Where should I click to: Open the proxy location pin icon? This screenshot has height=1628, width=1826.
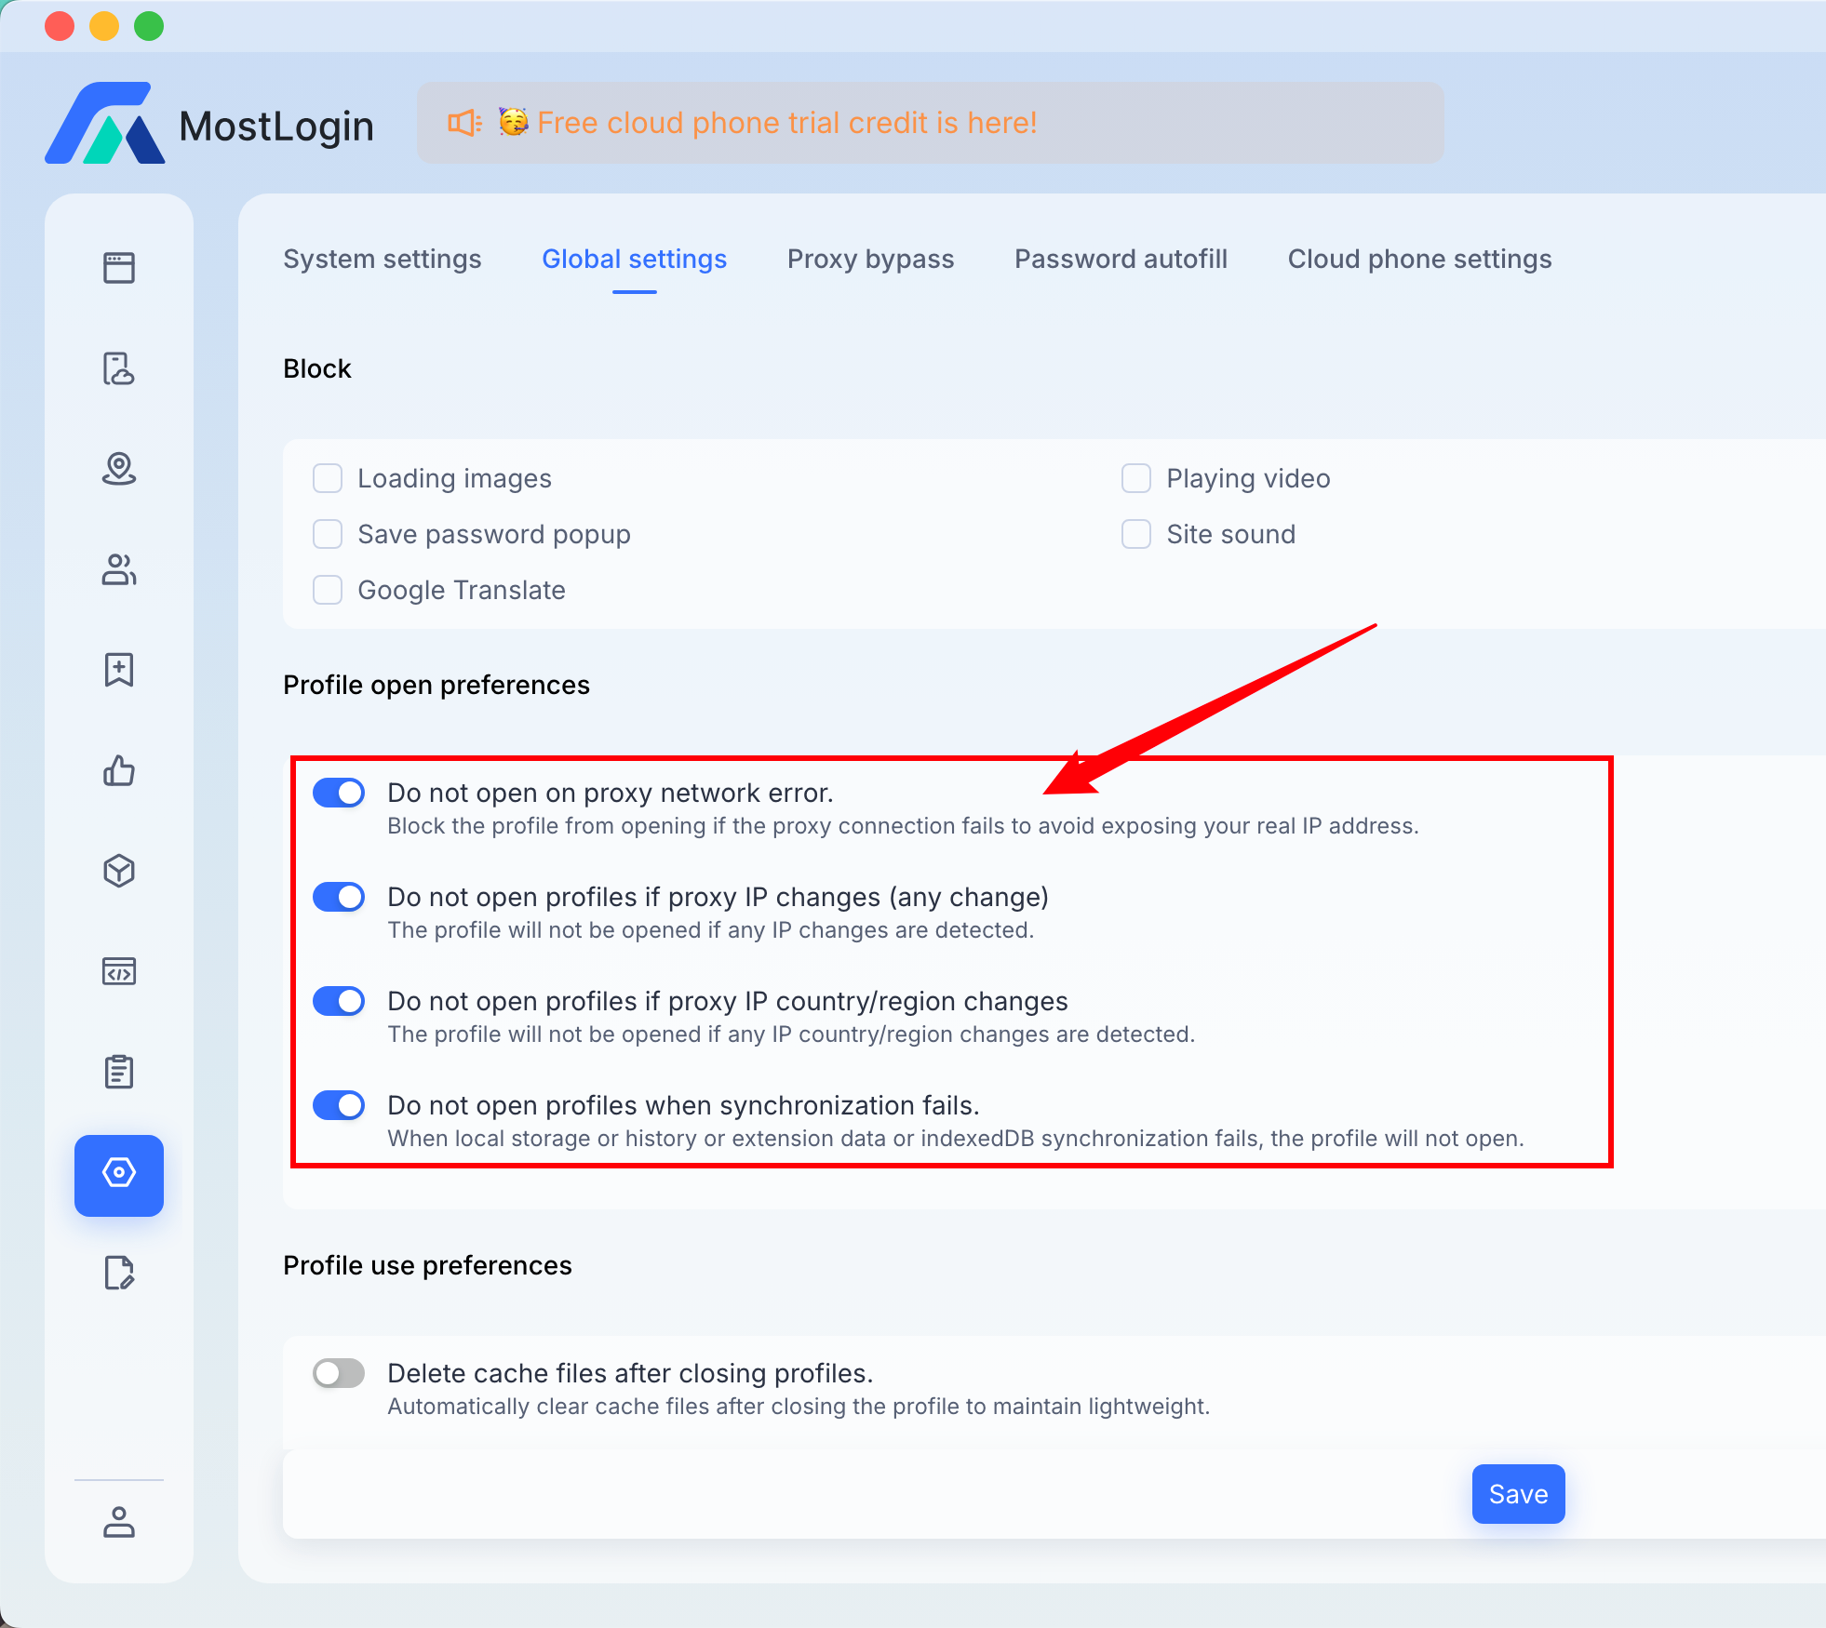coord(119,469)
